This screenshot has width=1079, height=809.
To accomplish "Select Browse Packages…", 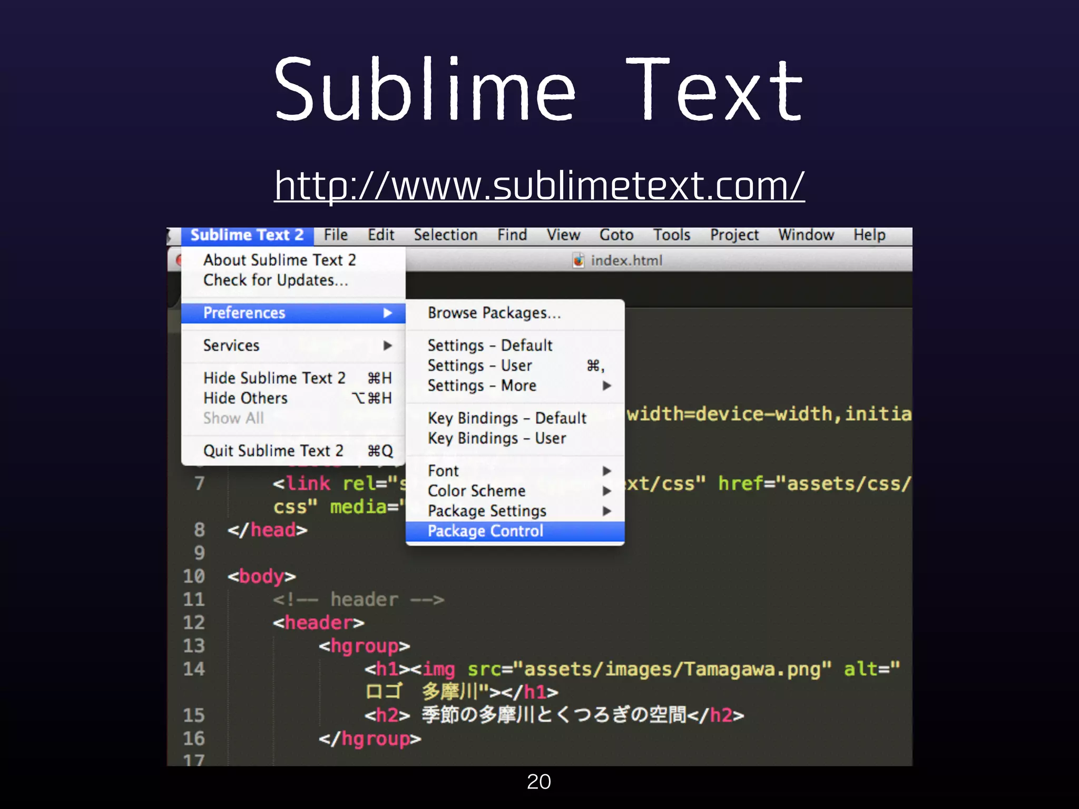I will click(515, 313).
